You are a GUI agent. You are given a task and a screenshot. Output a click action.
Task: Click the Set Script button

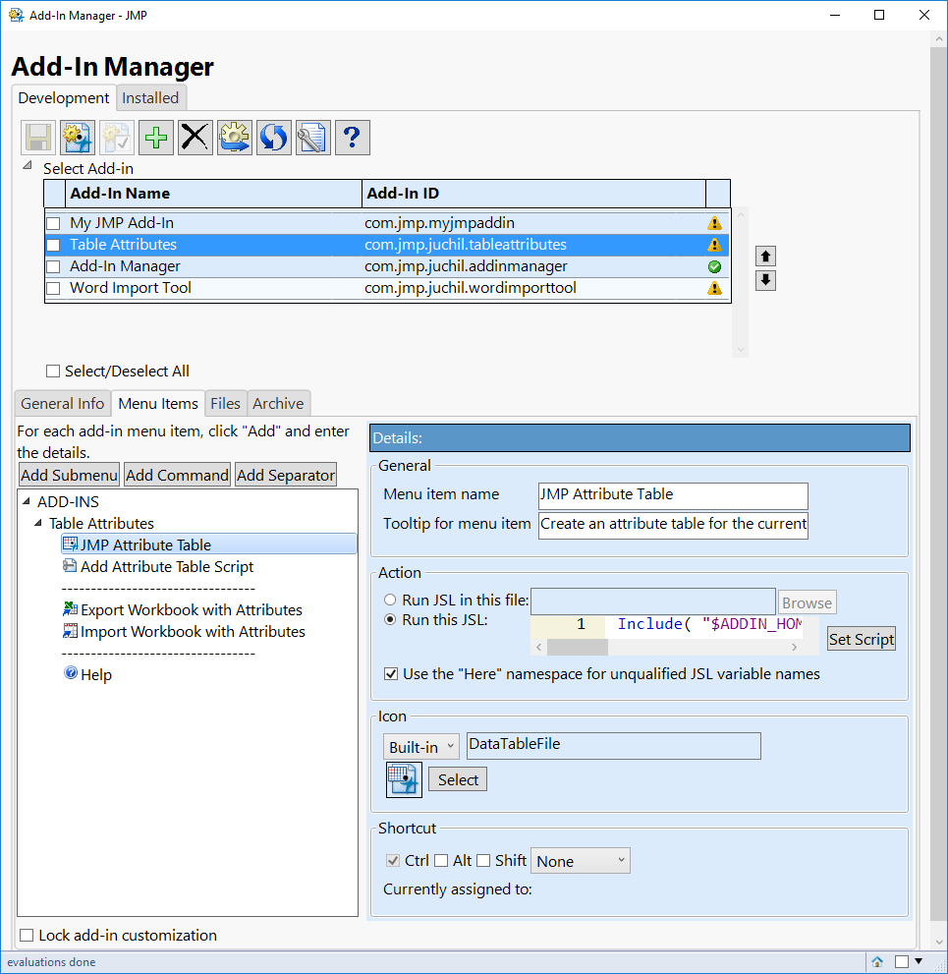tap(862, 639)
